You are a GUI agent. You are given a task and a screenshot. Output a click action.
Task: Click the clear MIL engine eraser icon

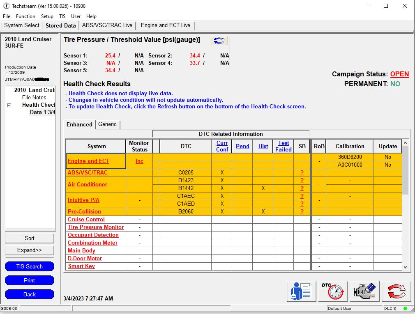(x=364, y=291)
